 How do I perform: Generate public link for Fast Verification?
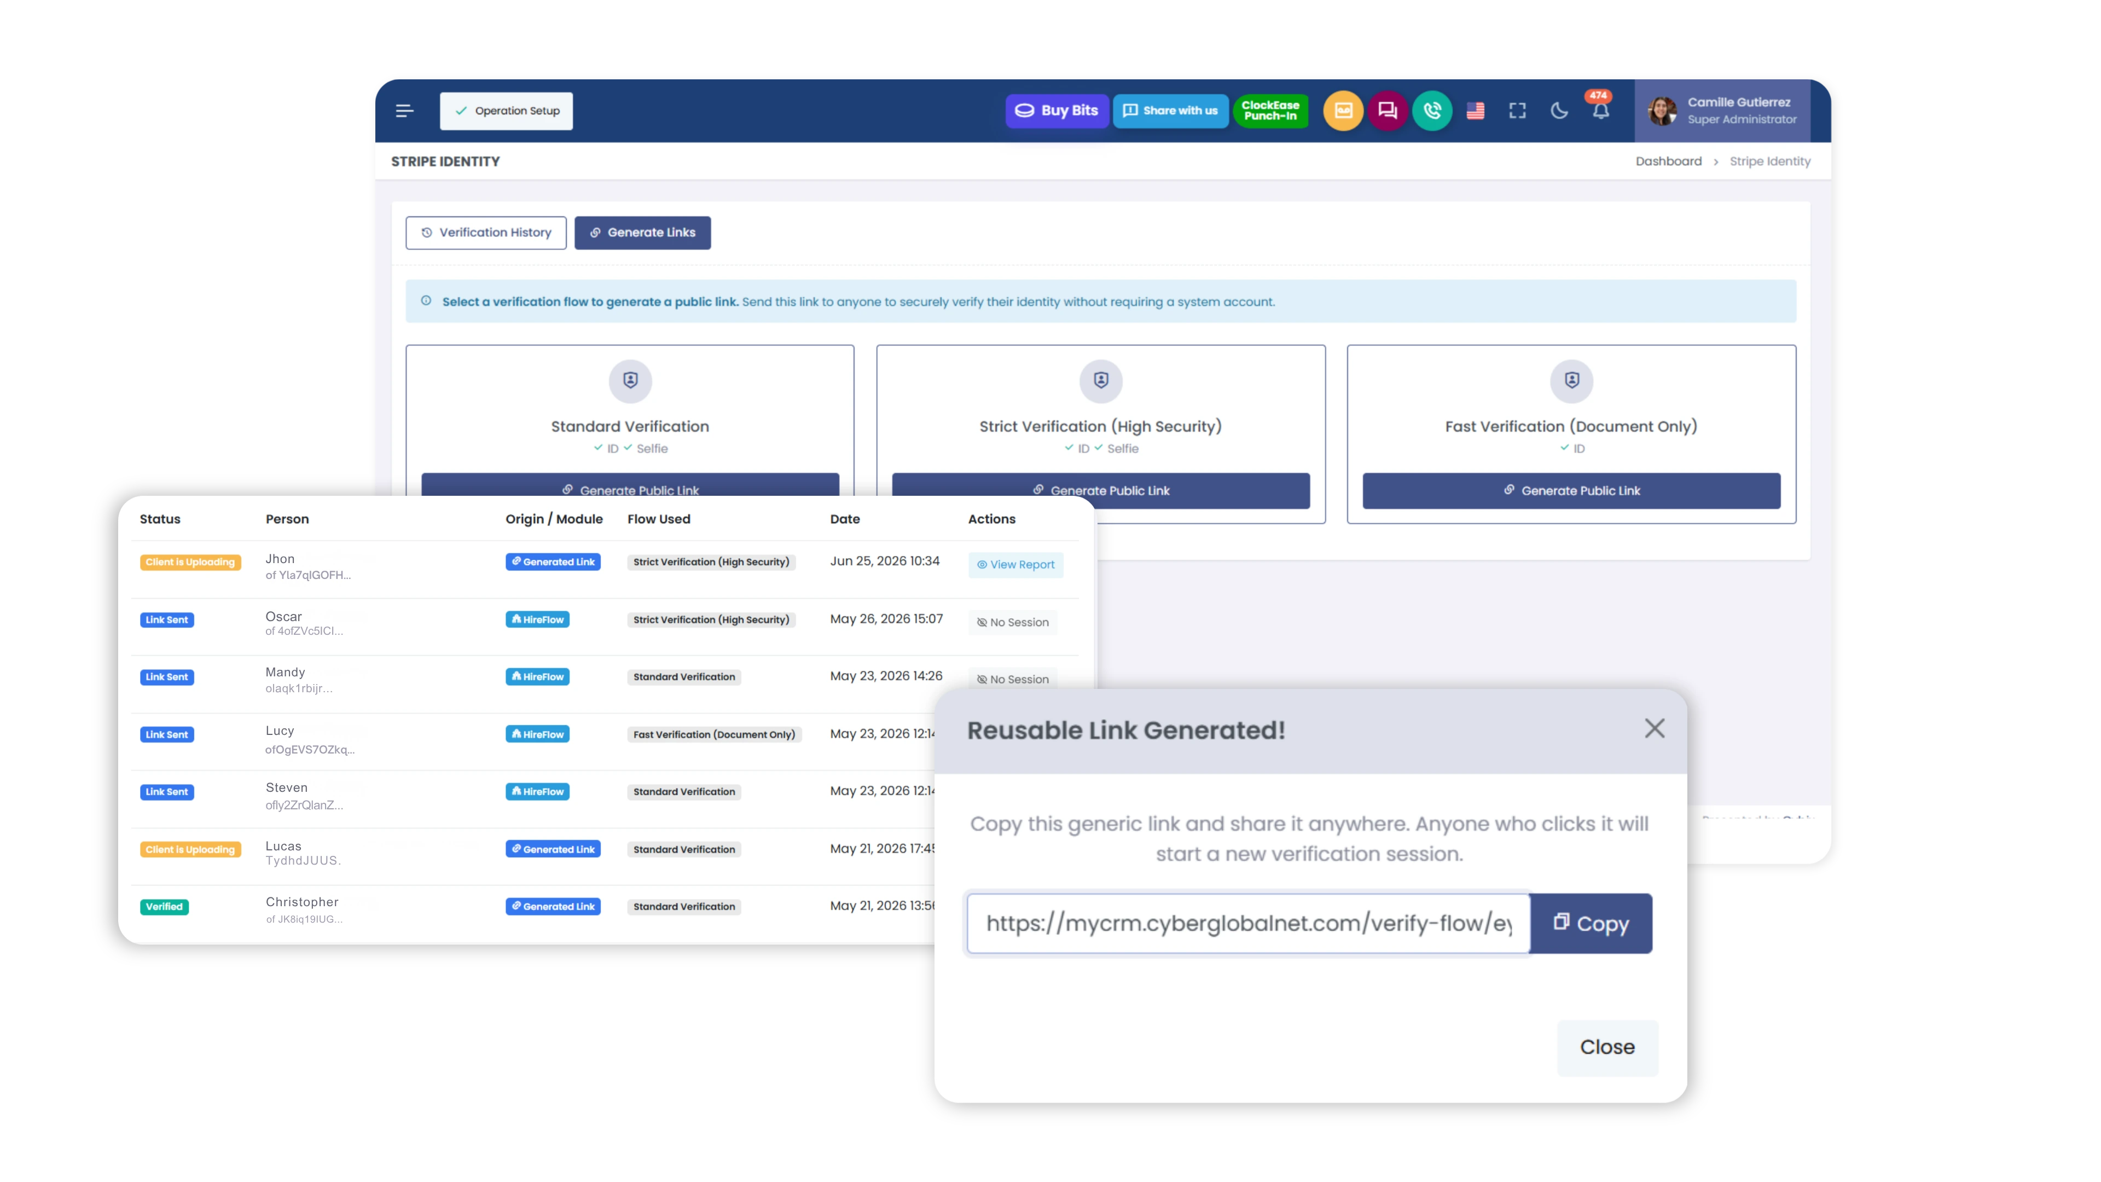[x=1571, y=491]
